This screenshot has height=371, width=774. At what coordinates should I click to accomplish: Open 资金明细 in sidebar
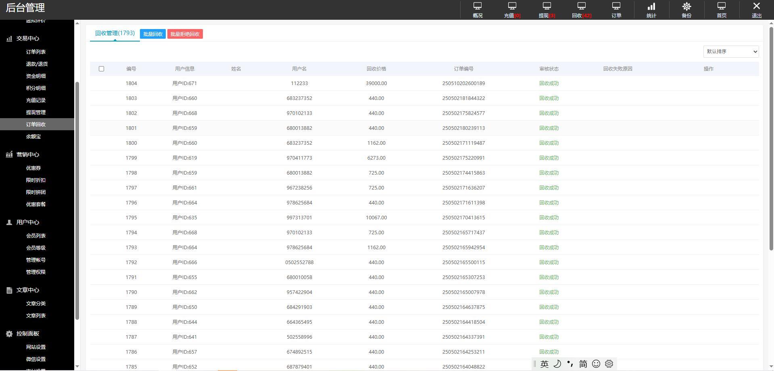[x=36, y=76]
